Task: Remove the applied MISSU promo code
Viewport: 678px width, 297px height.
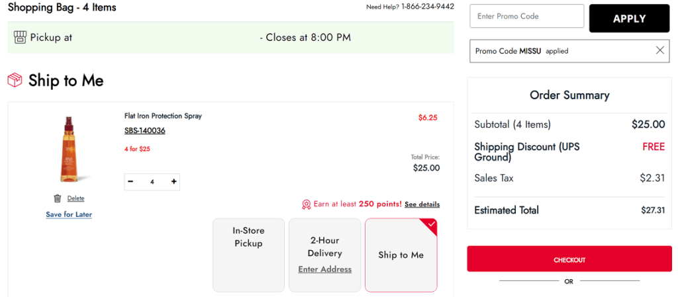Action: (659, 50)
